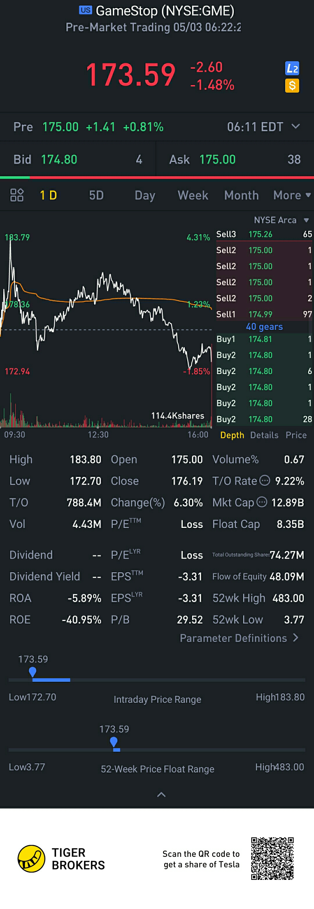314x909 pixels.
Task: Tap the Vol 4.43M stat
Action: (55, 524)
